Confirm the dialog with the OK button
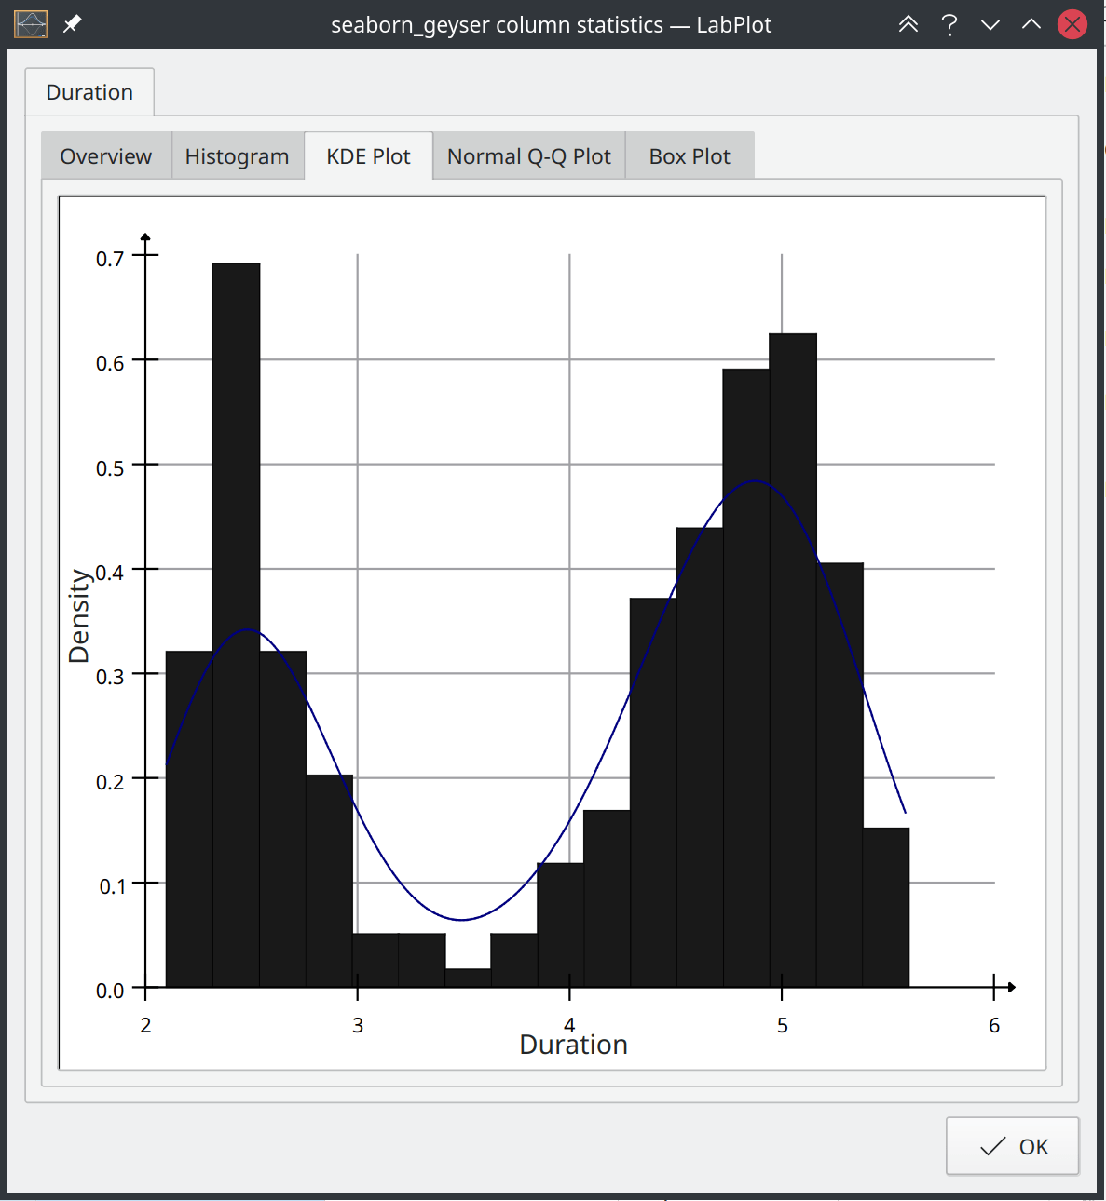 click(x=1012, y=1146)
